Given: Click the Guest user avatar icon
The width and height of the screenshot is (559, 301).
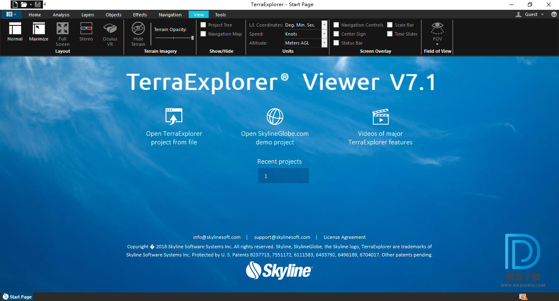Looking at the screenshot, I should point(519,14).
